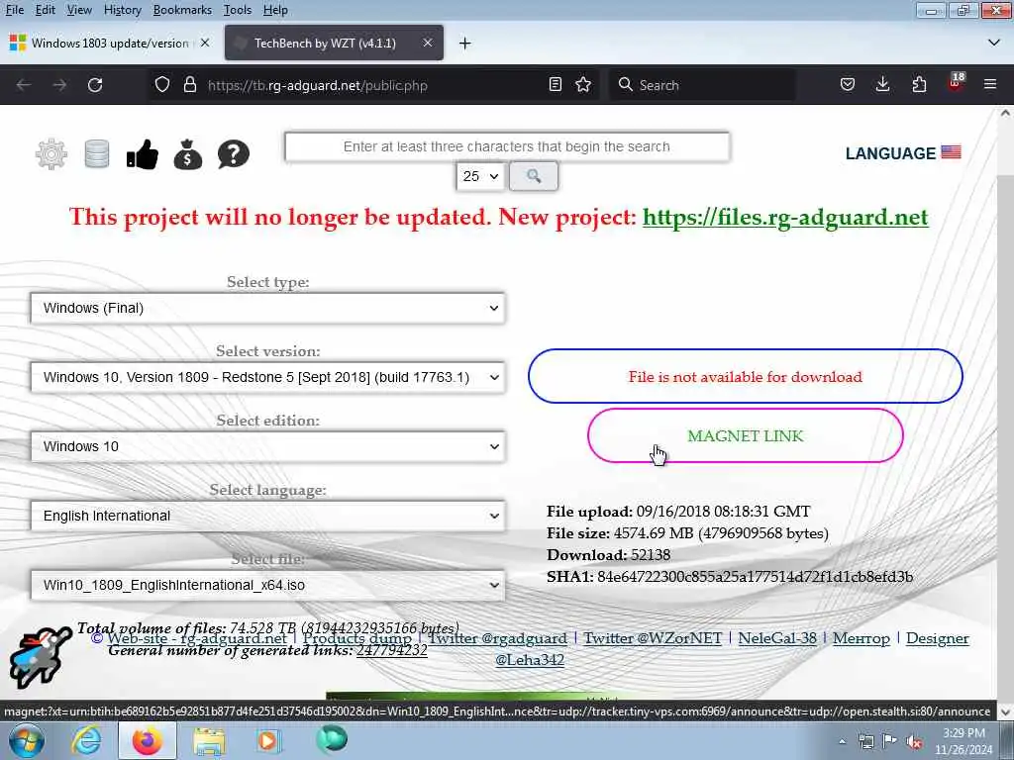This screenshot has width=1014, height=760.
Task: Open the extensions puzzle icon
Action: point(919,85)
